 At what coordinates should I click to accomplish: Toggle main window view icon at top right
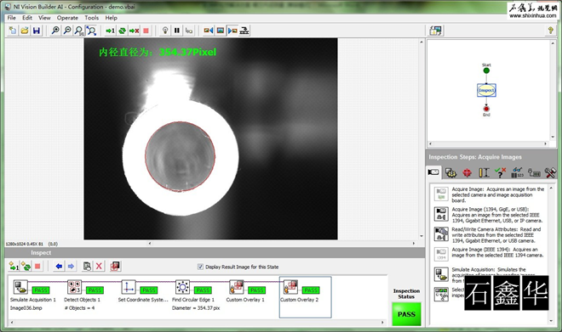[436, 31]
